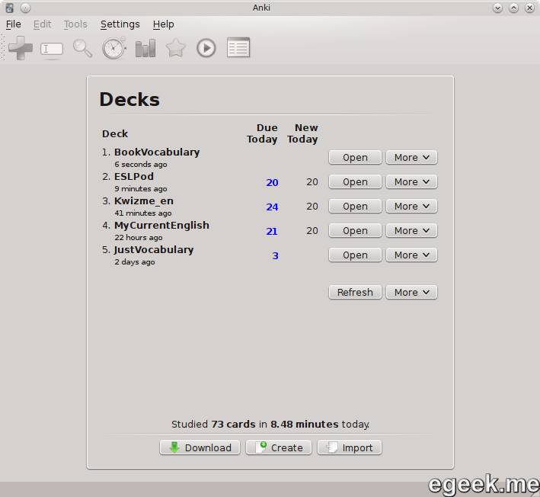
Task: Click the Kwizme_en deck name
Action: coord(144,201)
